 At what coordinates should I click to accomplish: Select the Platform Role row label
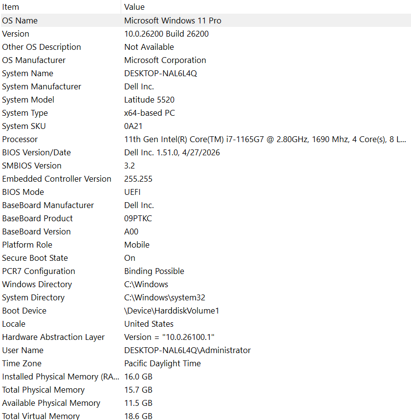click(x=27, y=245)
